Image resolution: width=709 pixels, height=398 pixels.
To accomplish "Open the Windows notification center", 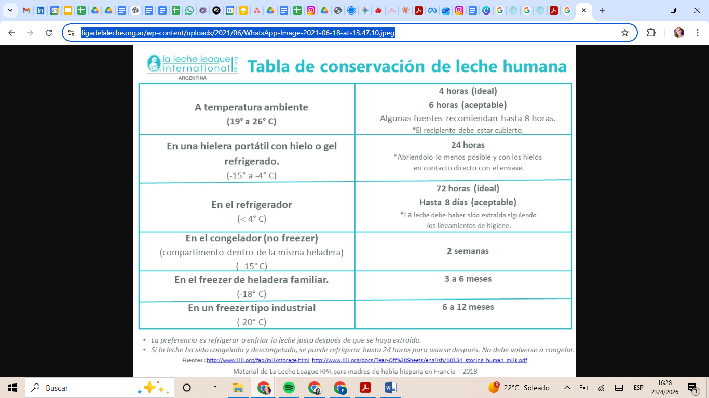I will (692, 388).
